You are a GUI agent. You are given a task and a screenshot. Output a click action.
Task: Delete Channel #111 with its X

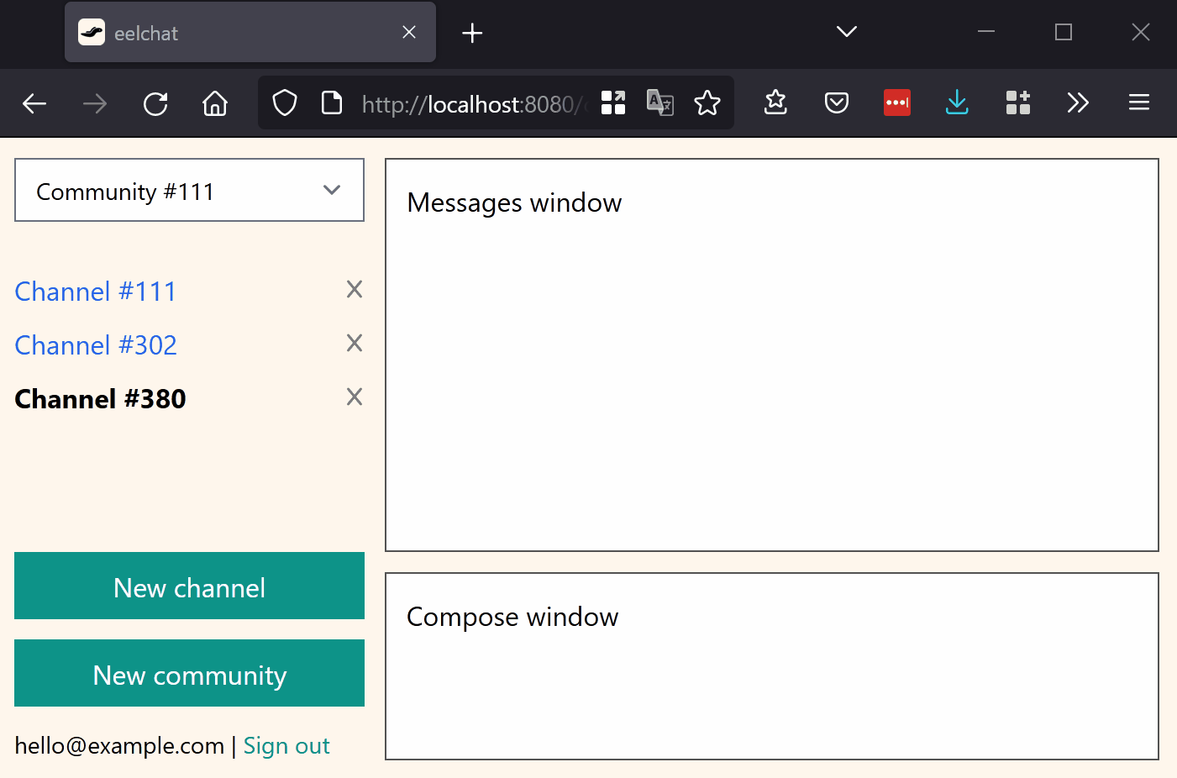355,290
